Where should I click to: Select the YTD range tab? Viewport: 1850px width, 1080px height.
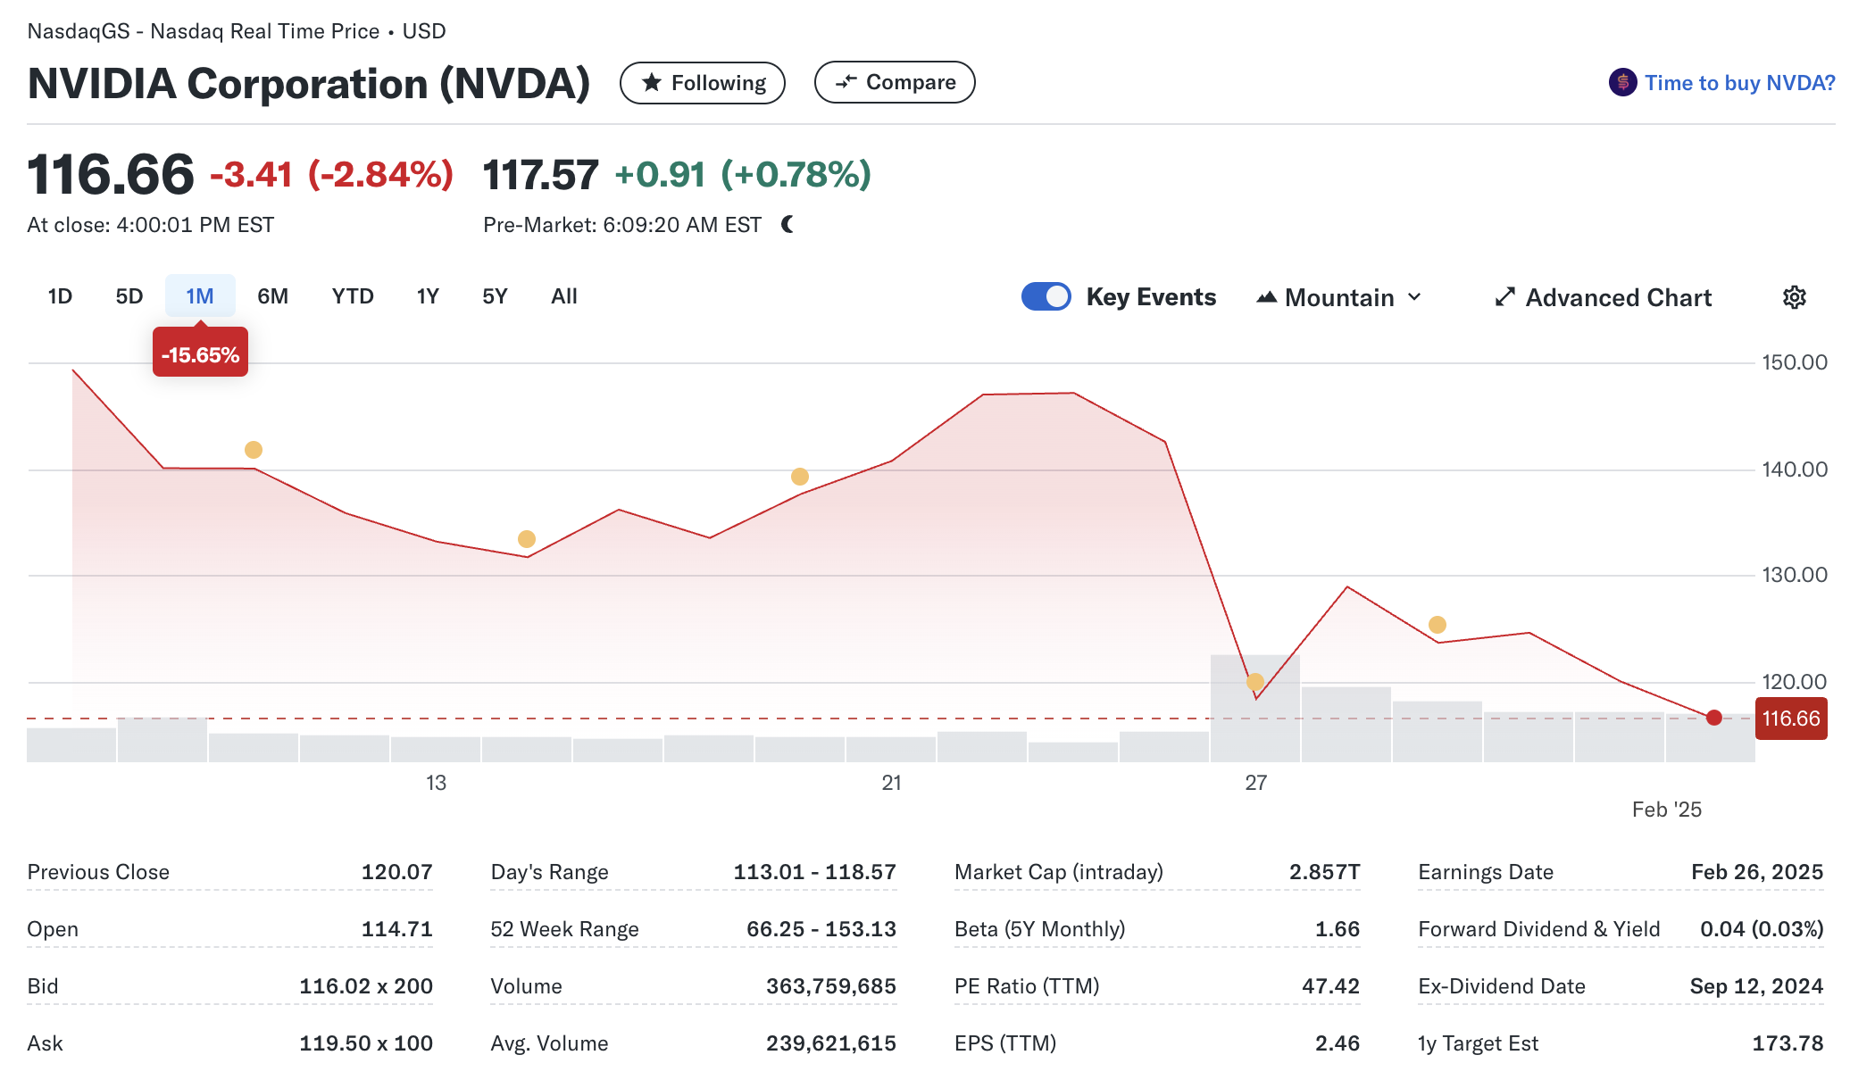coord(352,296)
